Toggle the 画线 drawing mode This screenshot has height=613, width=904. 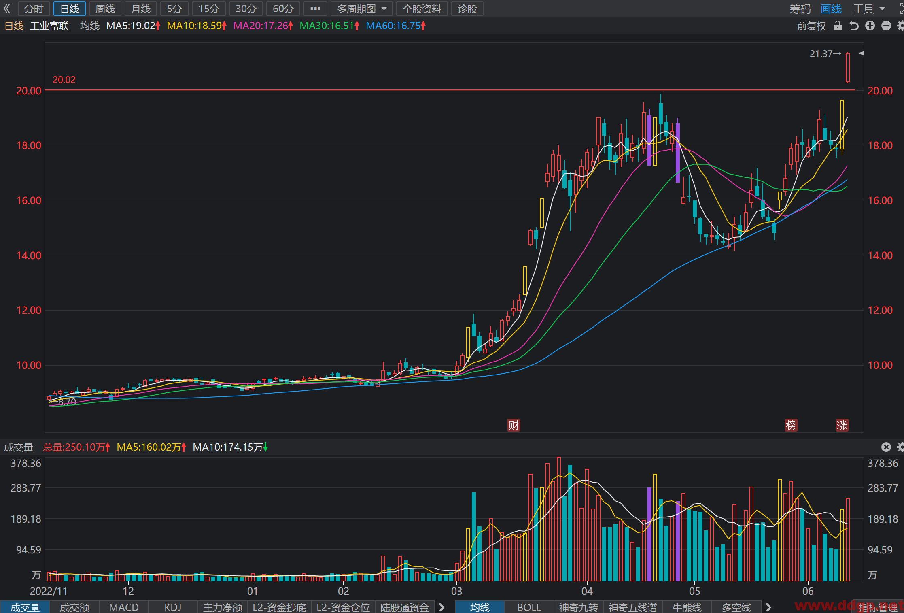point(831,9)
